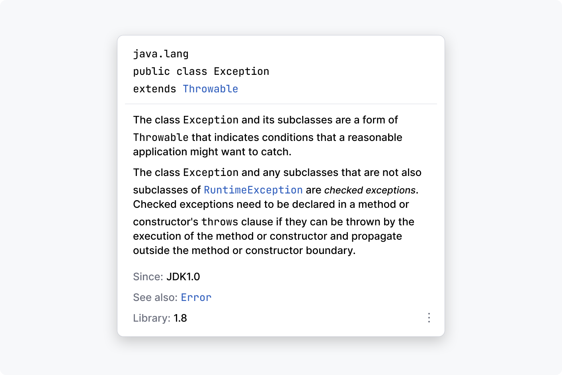562x375 pixels.
Task: Click the horizontal divider below the class signature
Action: [281, 104]
